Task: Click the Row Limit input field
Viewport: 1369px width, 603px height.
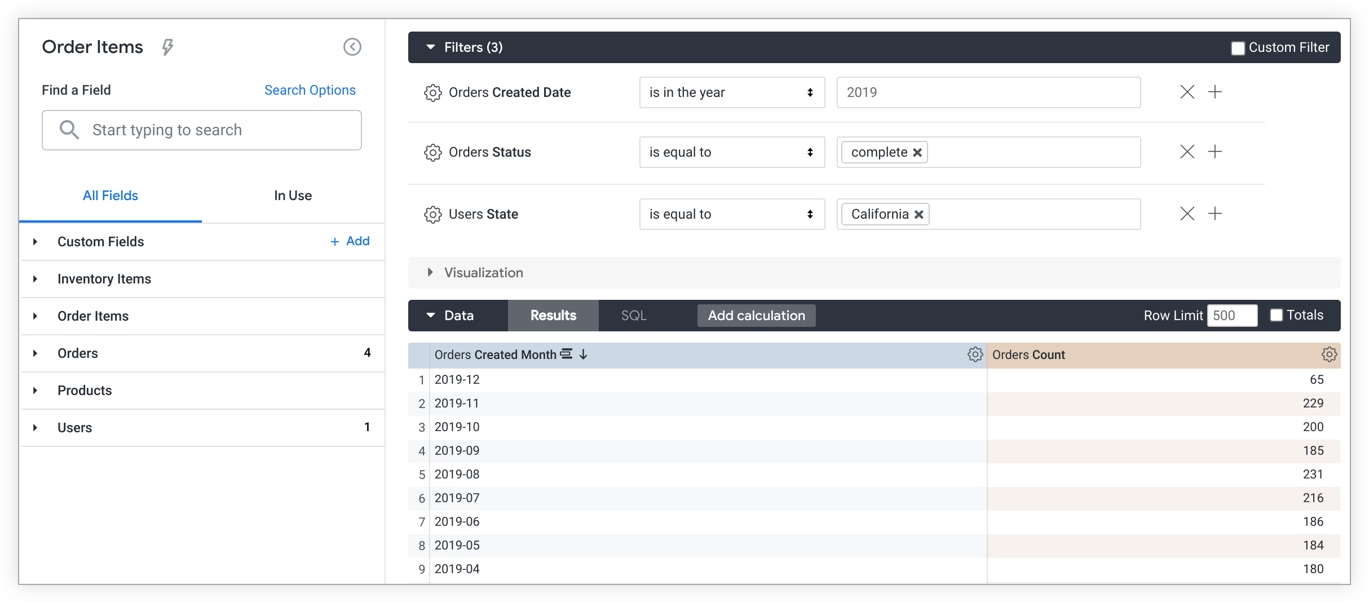Action: 1231,316
